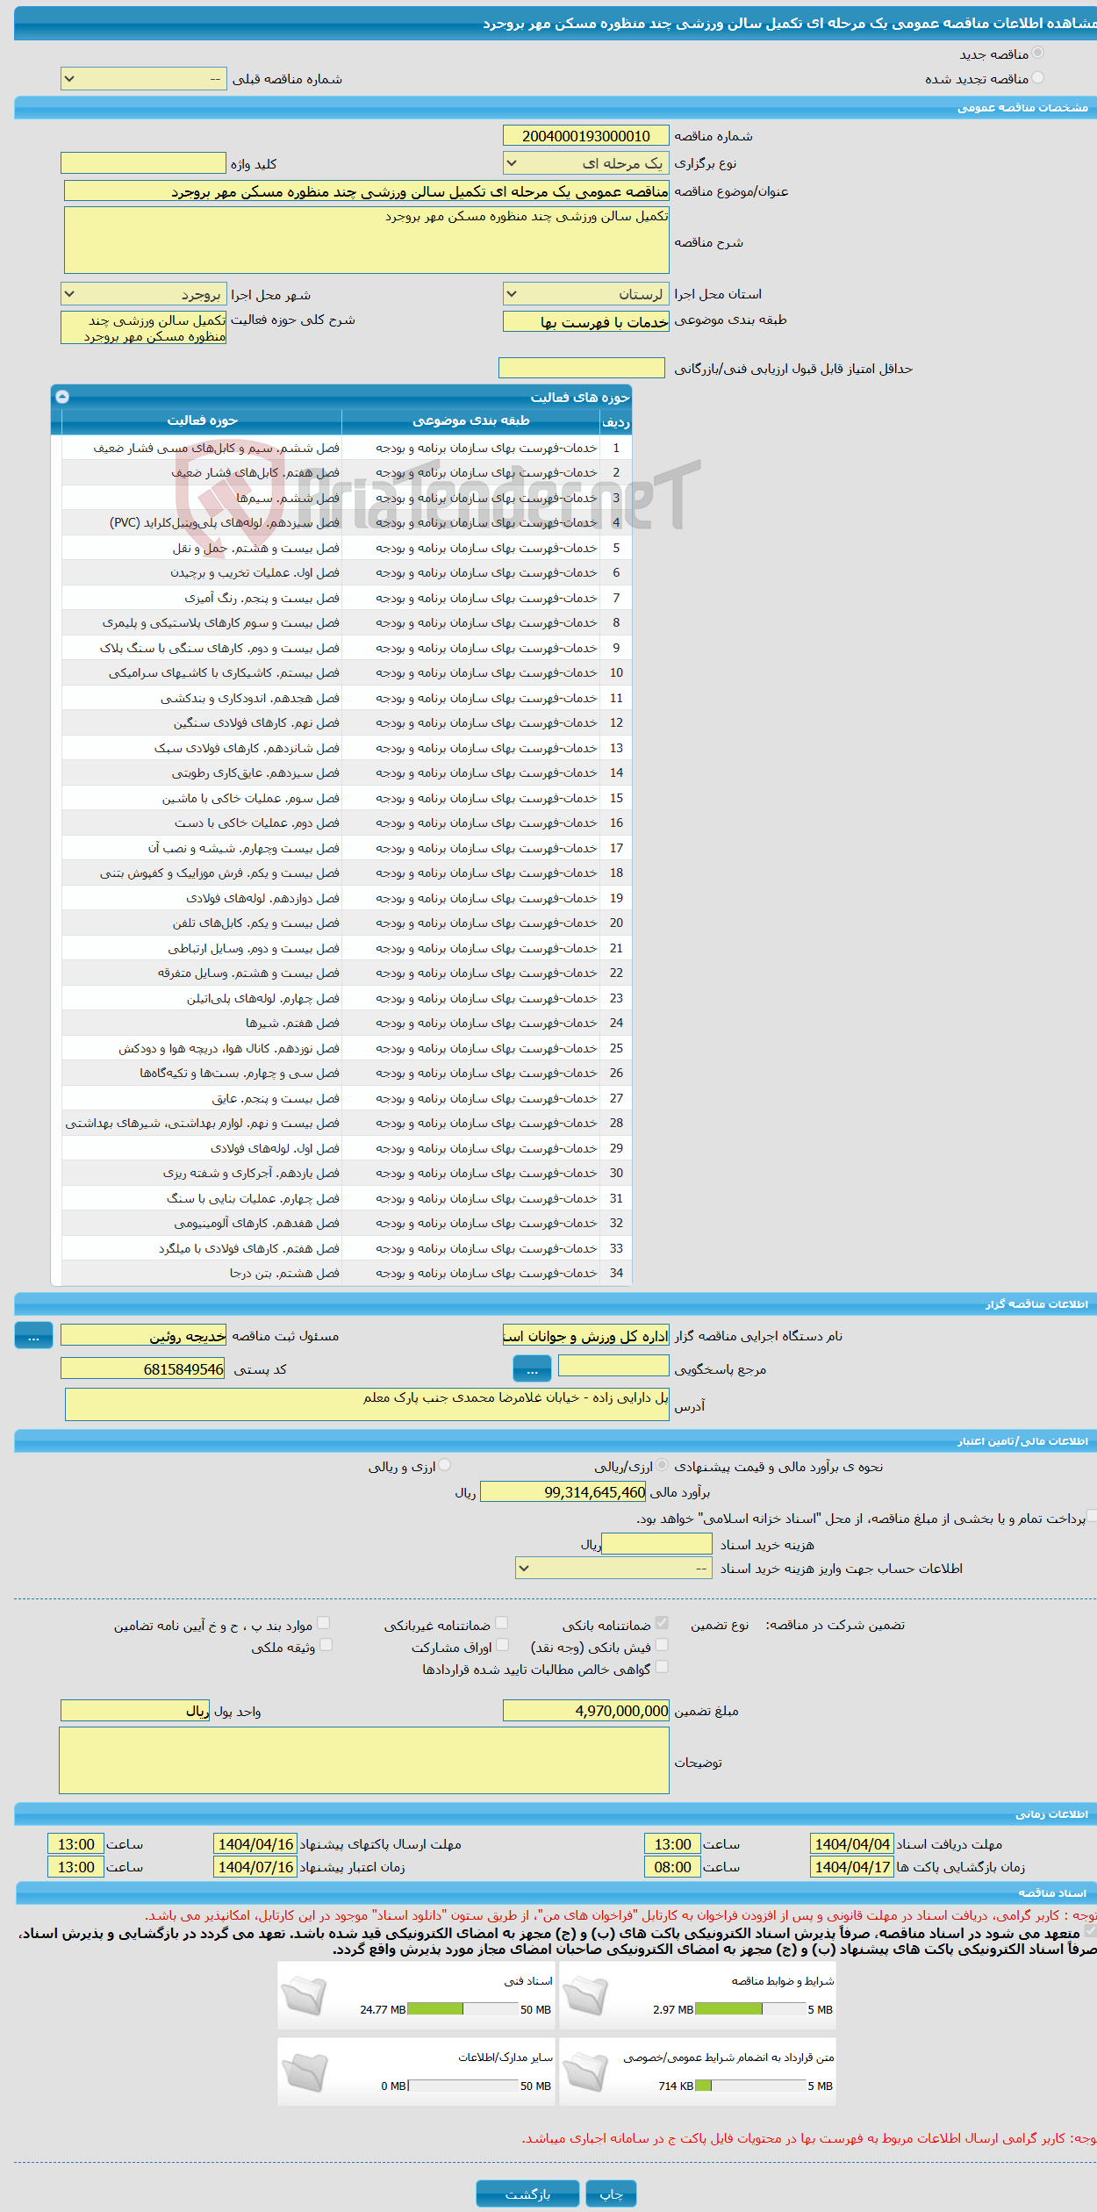
Task: Click row 34 بتن درجا
Action: point(346,1273)
